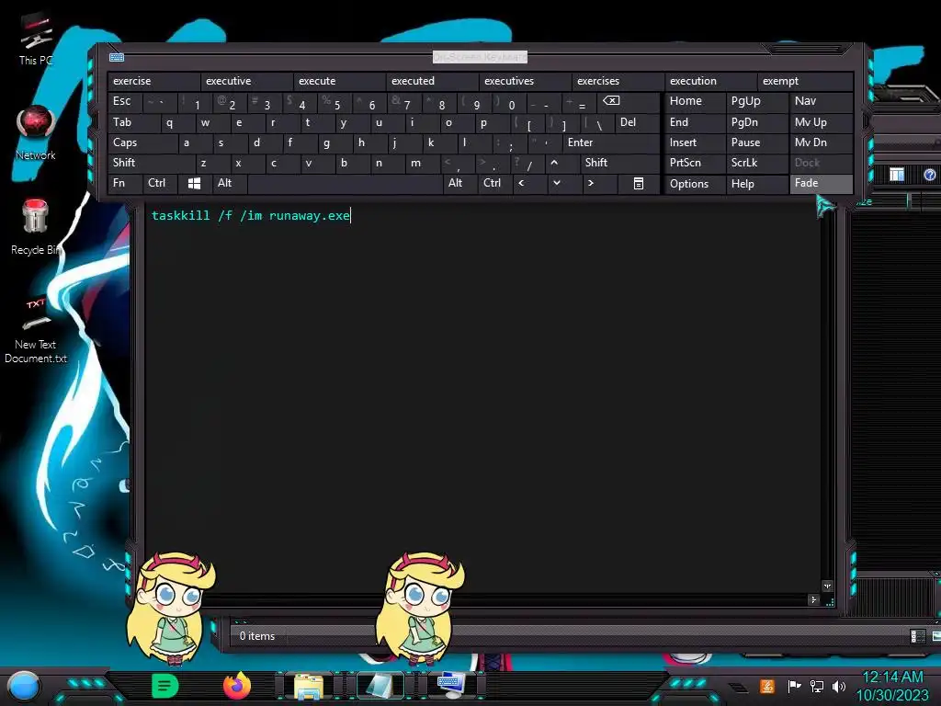
Task: Toggle the Fade key
Action: (x=821, y=183)
